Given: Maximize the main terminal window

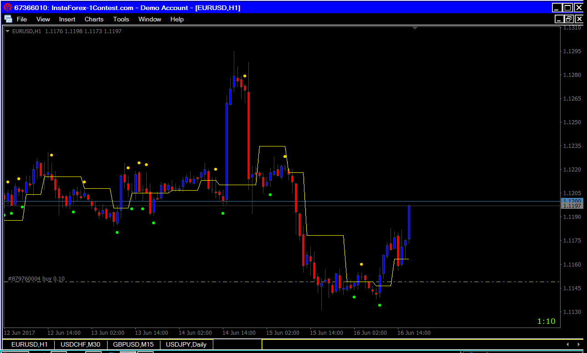Looking at the screenshot, I should [567, 7].
